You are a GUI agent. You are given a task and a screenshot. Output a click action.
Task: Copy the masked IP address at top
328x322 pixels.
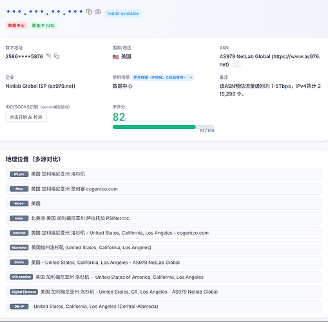pos(89,12)
